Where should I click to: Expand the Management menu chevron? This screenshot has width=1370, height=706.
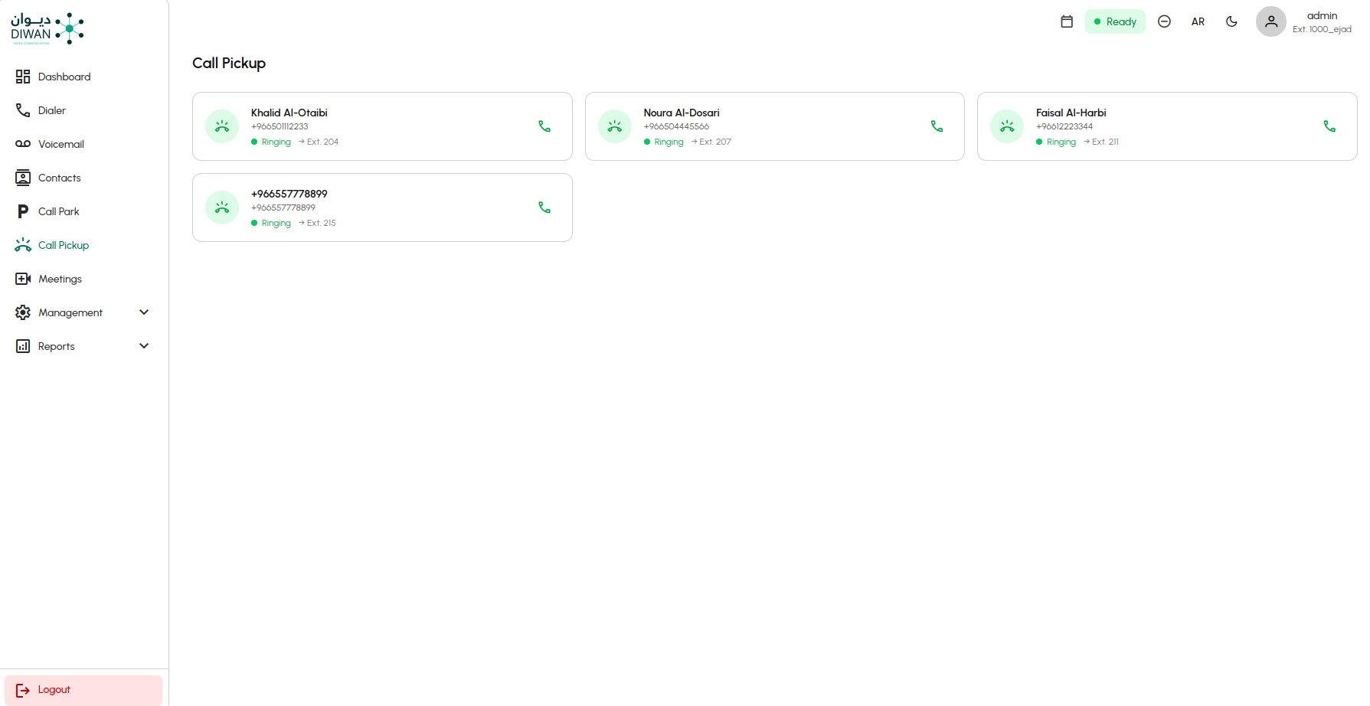point(144,312)
